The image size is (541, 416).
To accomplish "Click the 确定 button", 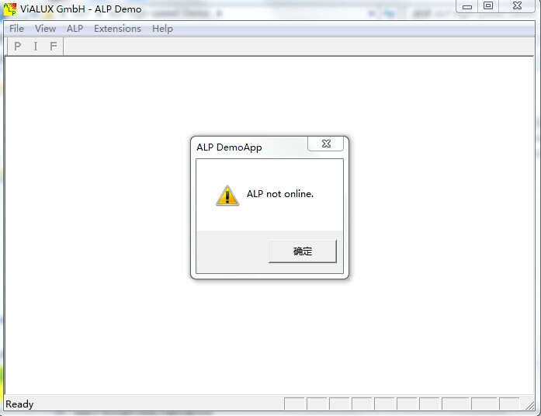I will tap(303, 251).
